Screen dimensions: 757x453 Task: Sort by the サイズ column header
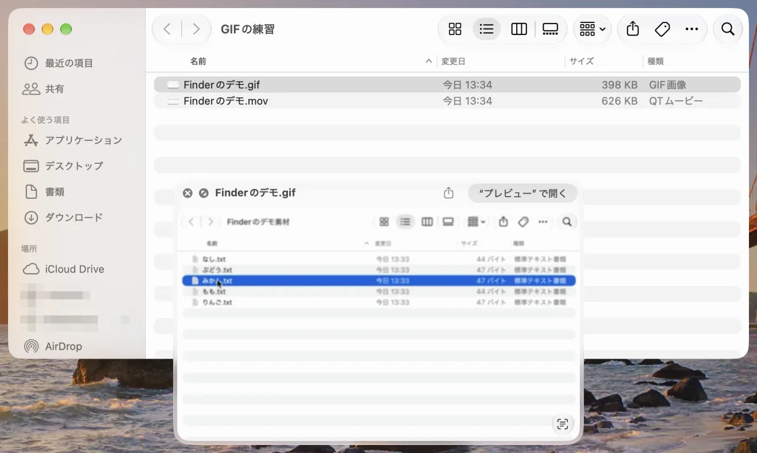(x=582, y=61)
